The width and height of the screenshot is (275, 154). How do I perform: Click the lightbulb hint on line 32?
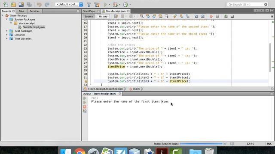tap(86, 81)
